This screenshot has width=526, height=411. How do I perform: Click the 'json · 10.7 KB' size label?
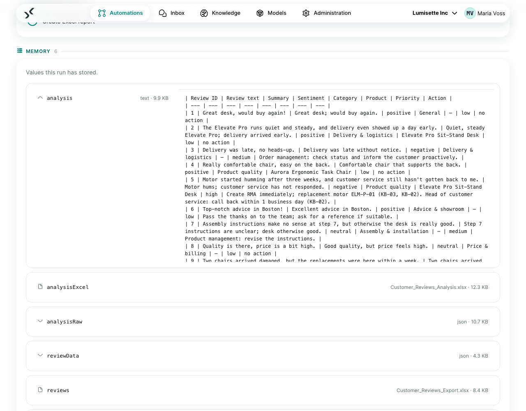click(x=473, y=322)
